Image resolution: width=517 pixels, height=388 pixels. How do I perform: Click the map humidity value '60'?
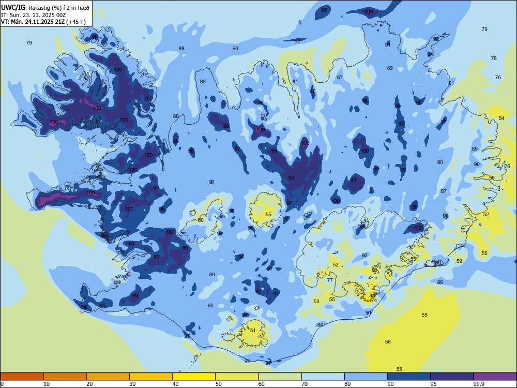point(201,220)
